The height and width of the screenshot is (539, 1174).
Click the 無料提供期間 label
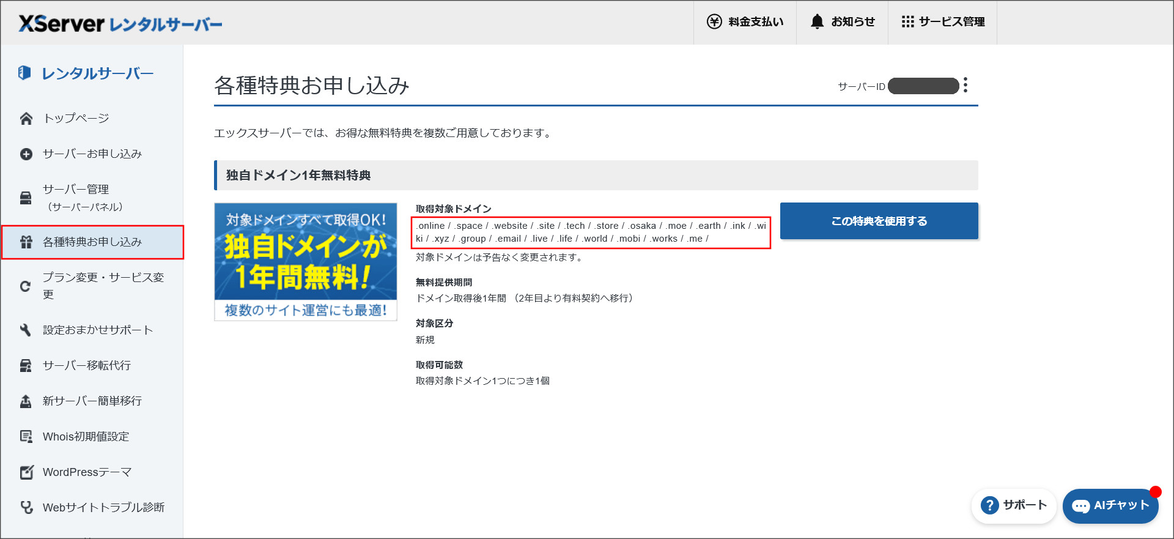click(444, 282)
